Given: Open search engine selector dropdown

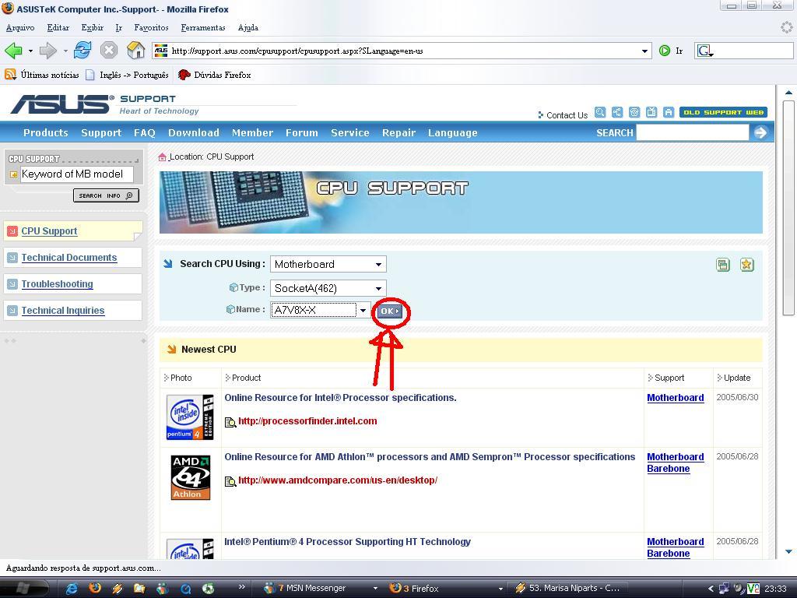Looking at the screenshot, I should pyautogui.click(x=705, y=51).
